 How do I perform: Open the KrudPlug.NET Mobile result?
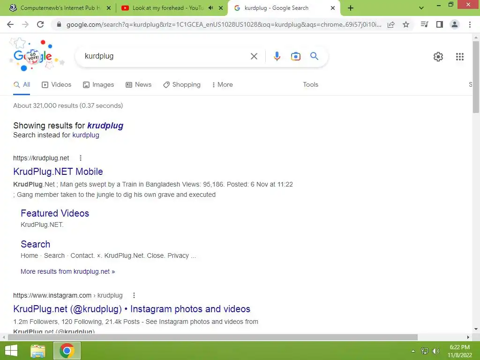[58, 172]
